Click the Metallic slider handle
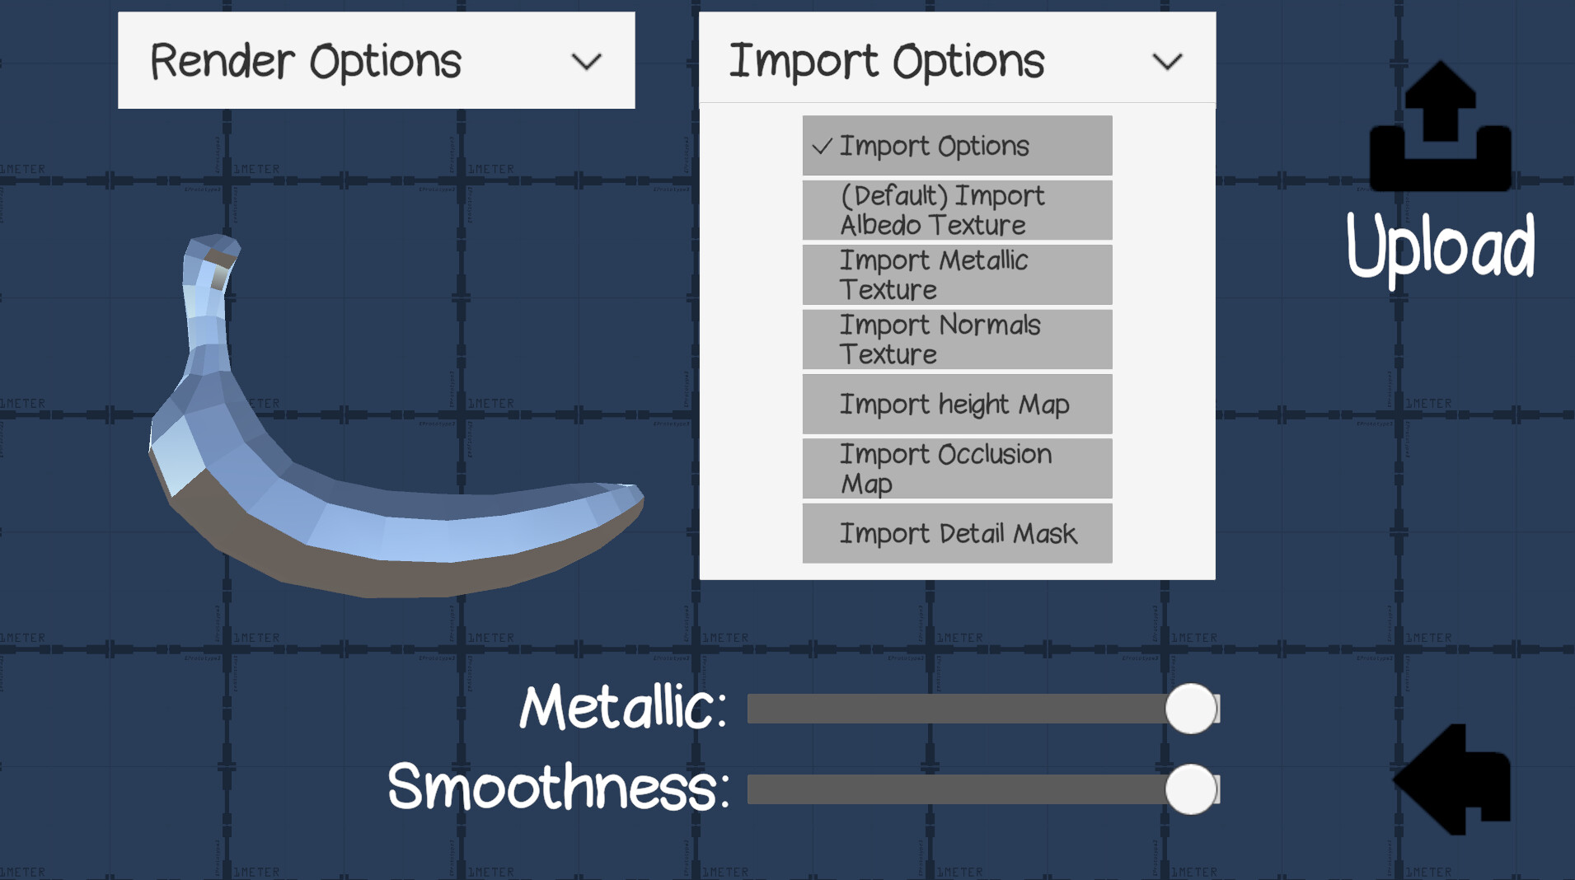The width and height of the screenshot is (1575, 880). (1191, 709)
